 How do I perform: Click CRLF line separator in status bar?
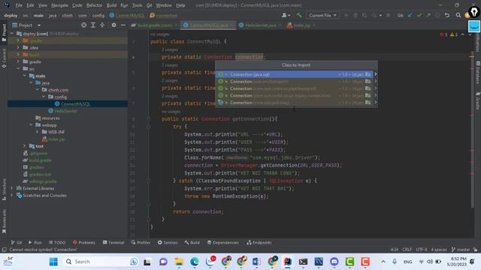click(x=407, y=250)
